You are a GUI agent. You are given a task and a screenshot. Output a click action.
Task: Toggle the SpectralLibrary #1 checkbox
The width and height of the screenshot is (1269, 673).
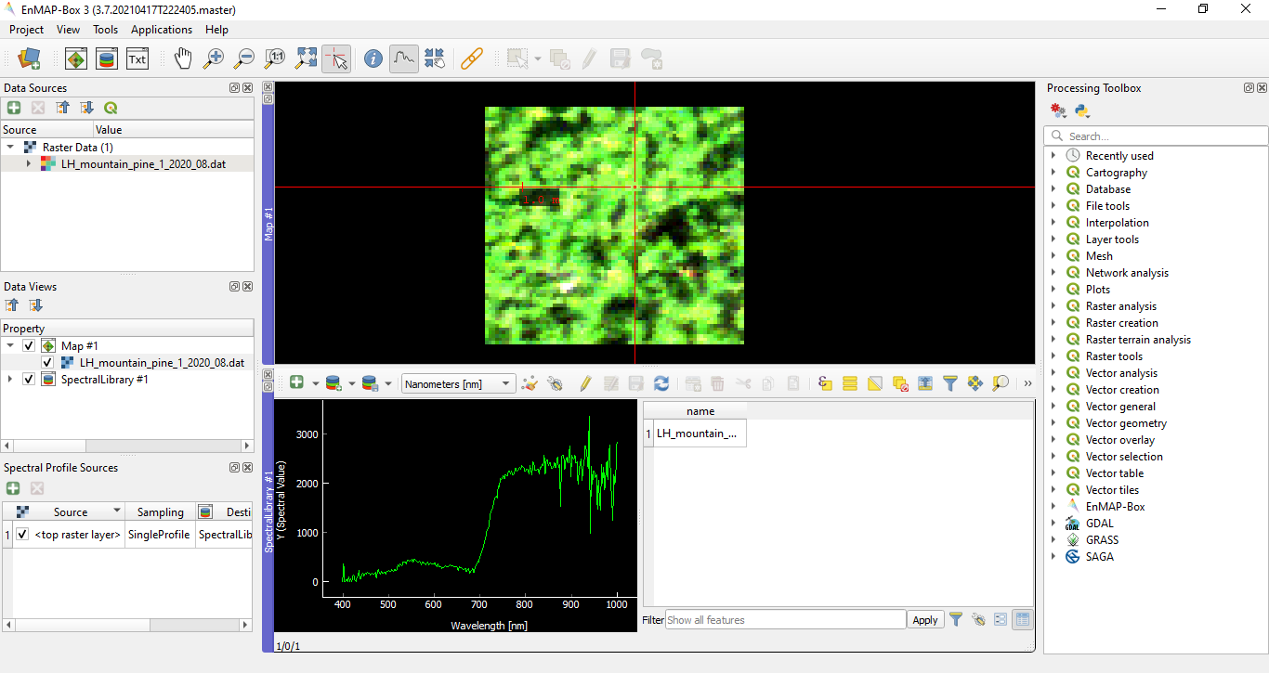[29, 380]
